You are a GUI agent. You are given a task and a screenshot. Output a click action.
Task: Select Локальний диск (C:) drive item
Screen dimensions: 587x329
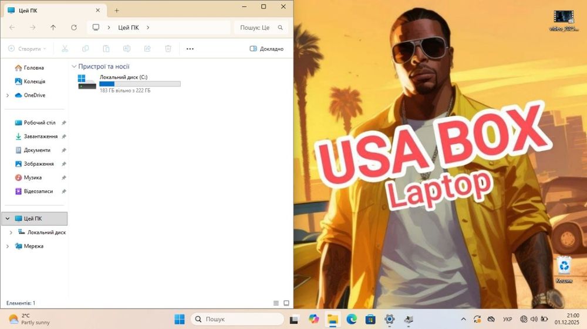click(129, 83)
